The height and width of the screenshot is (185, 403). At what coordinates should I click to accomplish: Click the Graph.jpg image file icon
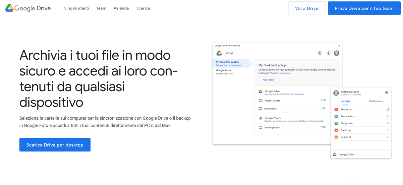336,130
